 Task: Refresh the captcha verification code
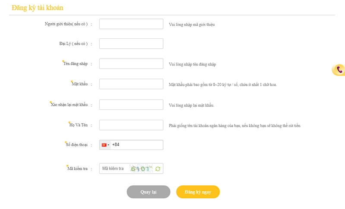click(x=158, y=168)
